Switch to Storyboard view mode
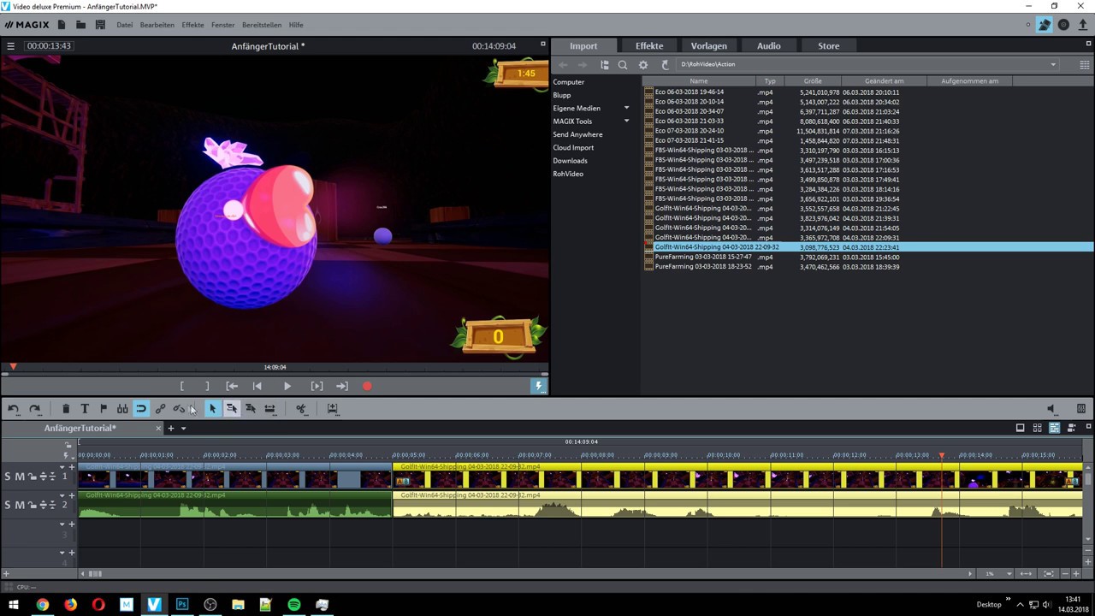 (x=1020, y=428)
